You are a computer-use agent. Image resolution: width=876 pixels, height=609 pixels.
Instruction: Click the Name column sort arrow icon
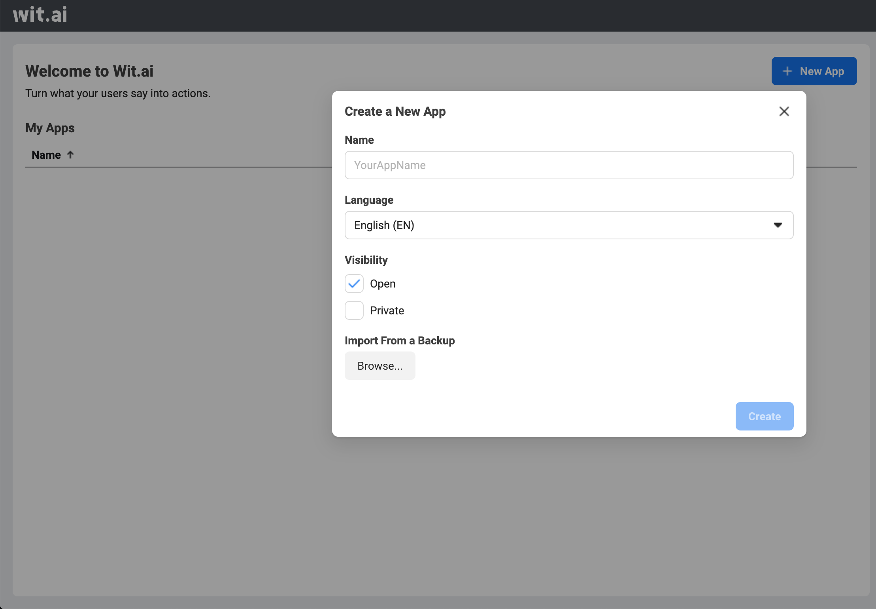pos(70,154)
